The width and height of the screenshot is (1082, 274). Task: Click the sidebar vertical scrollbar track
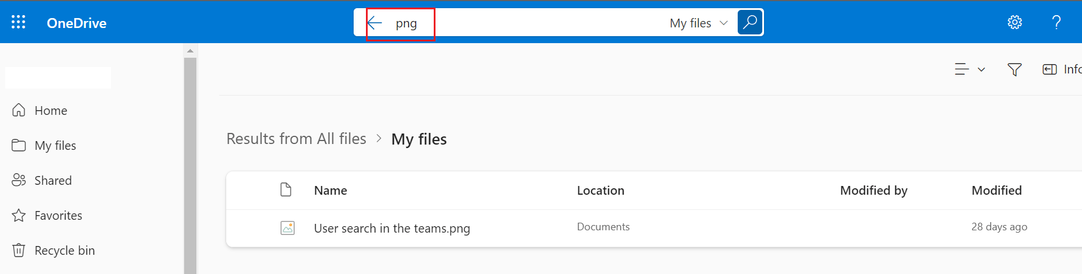[x=190, y=166]
